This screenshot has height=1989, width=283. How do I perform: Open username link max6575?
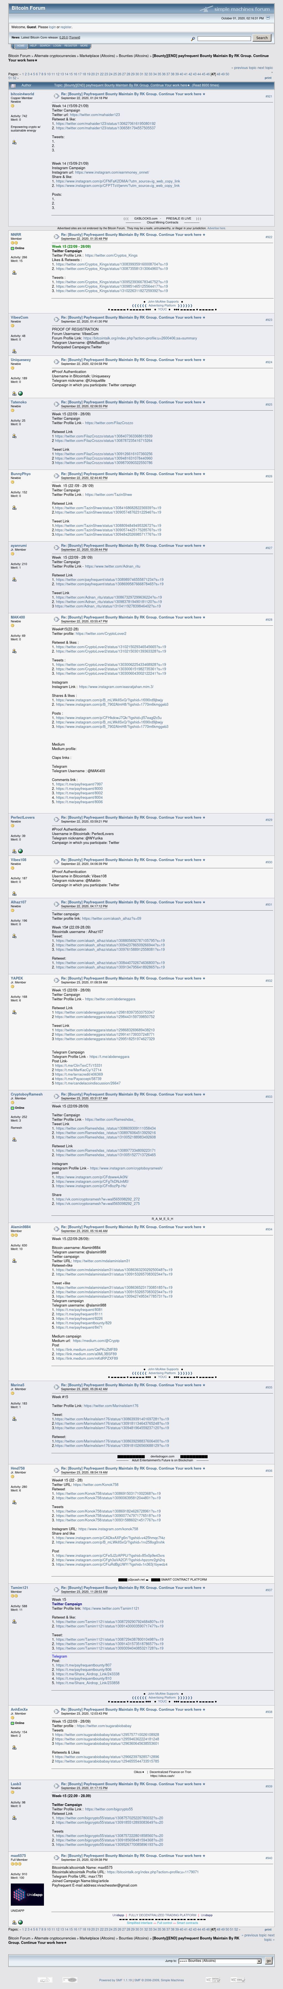point(19,1856)
